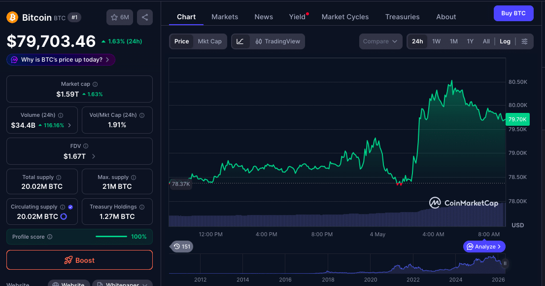Open the TradingView candlestick chart
Viewport: 545px width, 286px height.
tap(277, 41)
